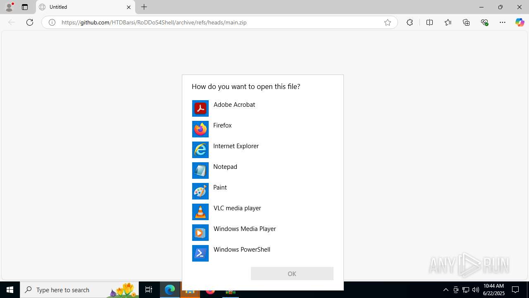Choose the Firefox icon in dialog
The height and width of the screenshot is (298, 529).
pyautogui.click(x=200, y=129)
